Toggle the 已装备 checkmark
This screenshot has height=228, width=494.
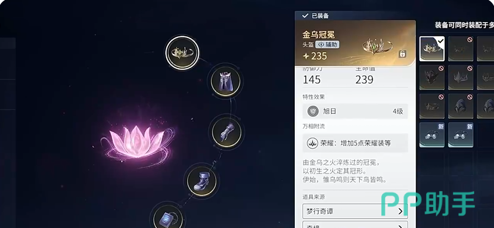pyautogui.click(x=305, y=16)
